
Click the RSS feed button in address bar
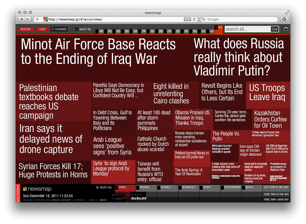187,19
